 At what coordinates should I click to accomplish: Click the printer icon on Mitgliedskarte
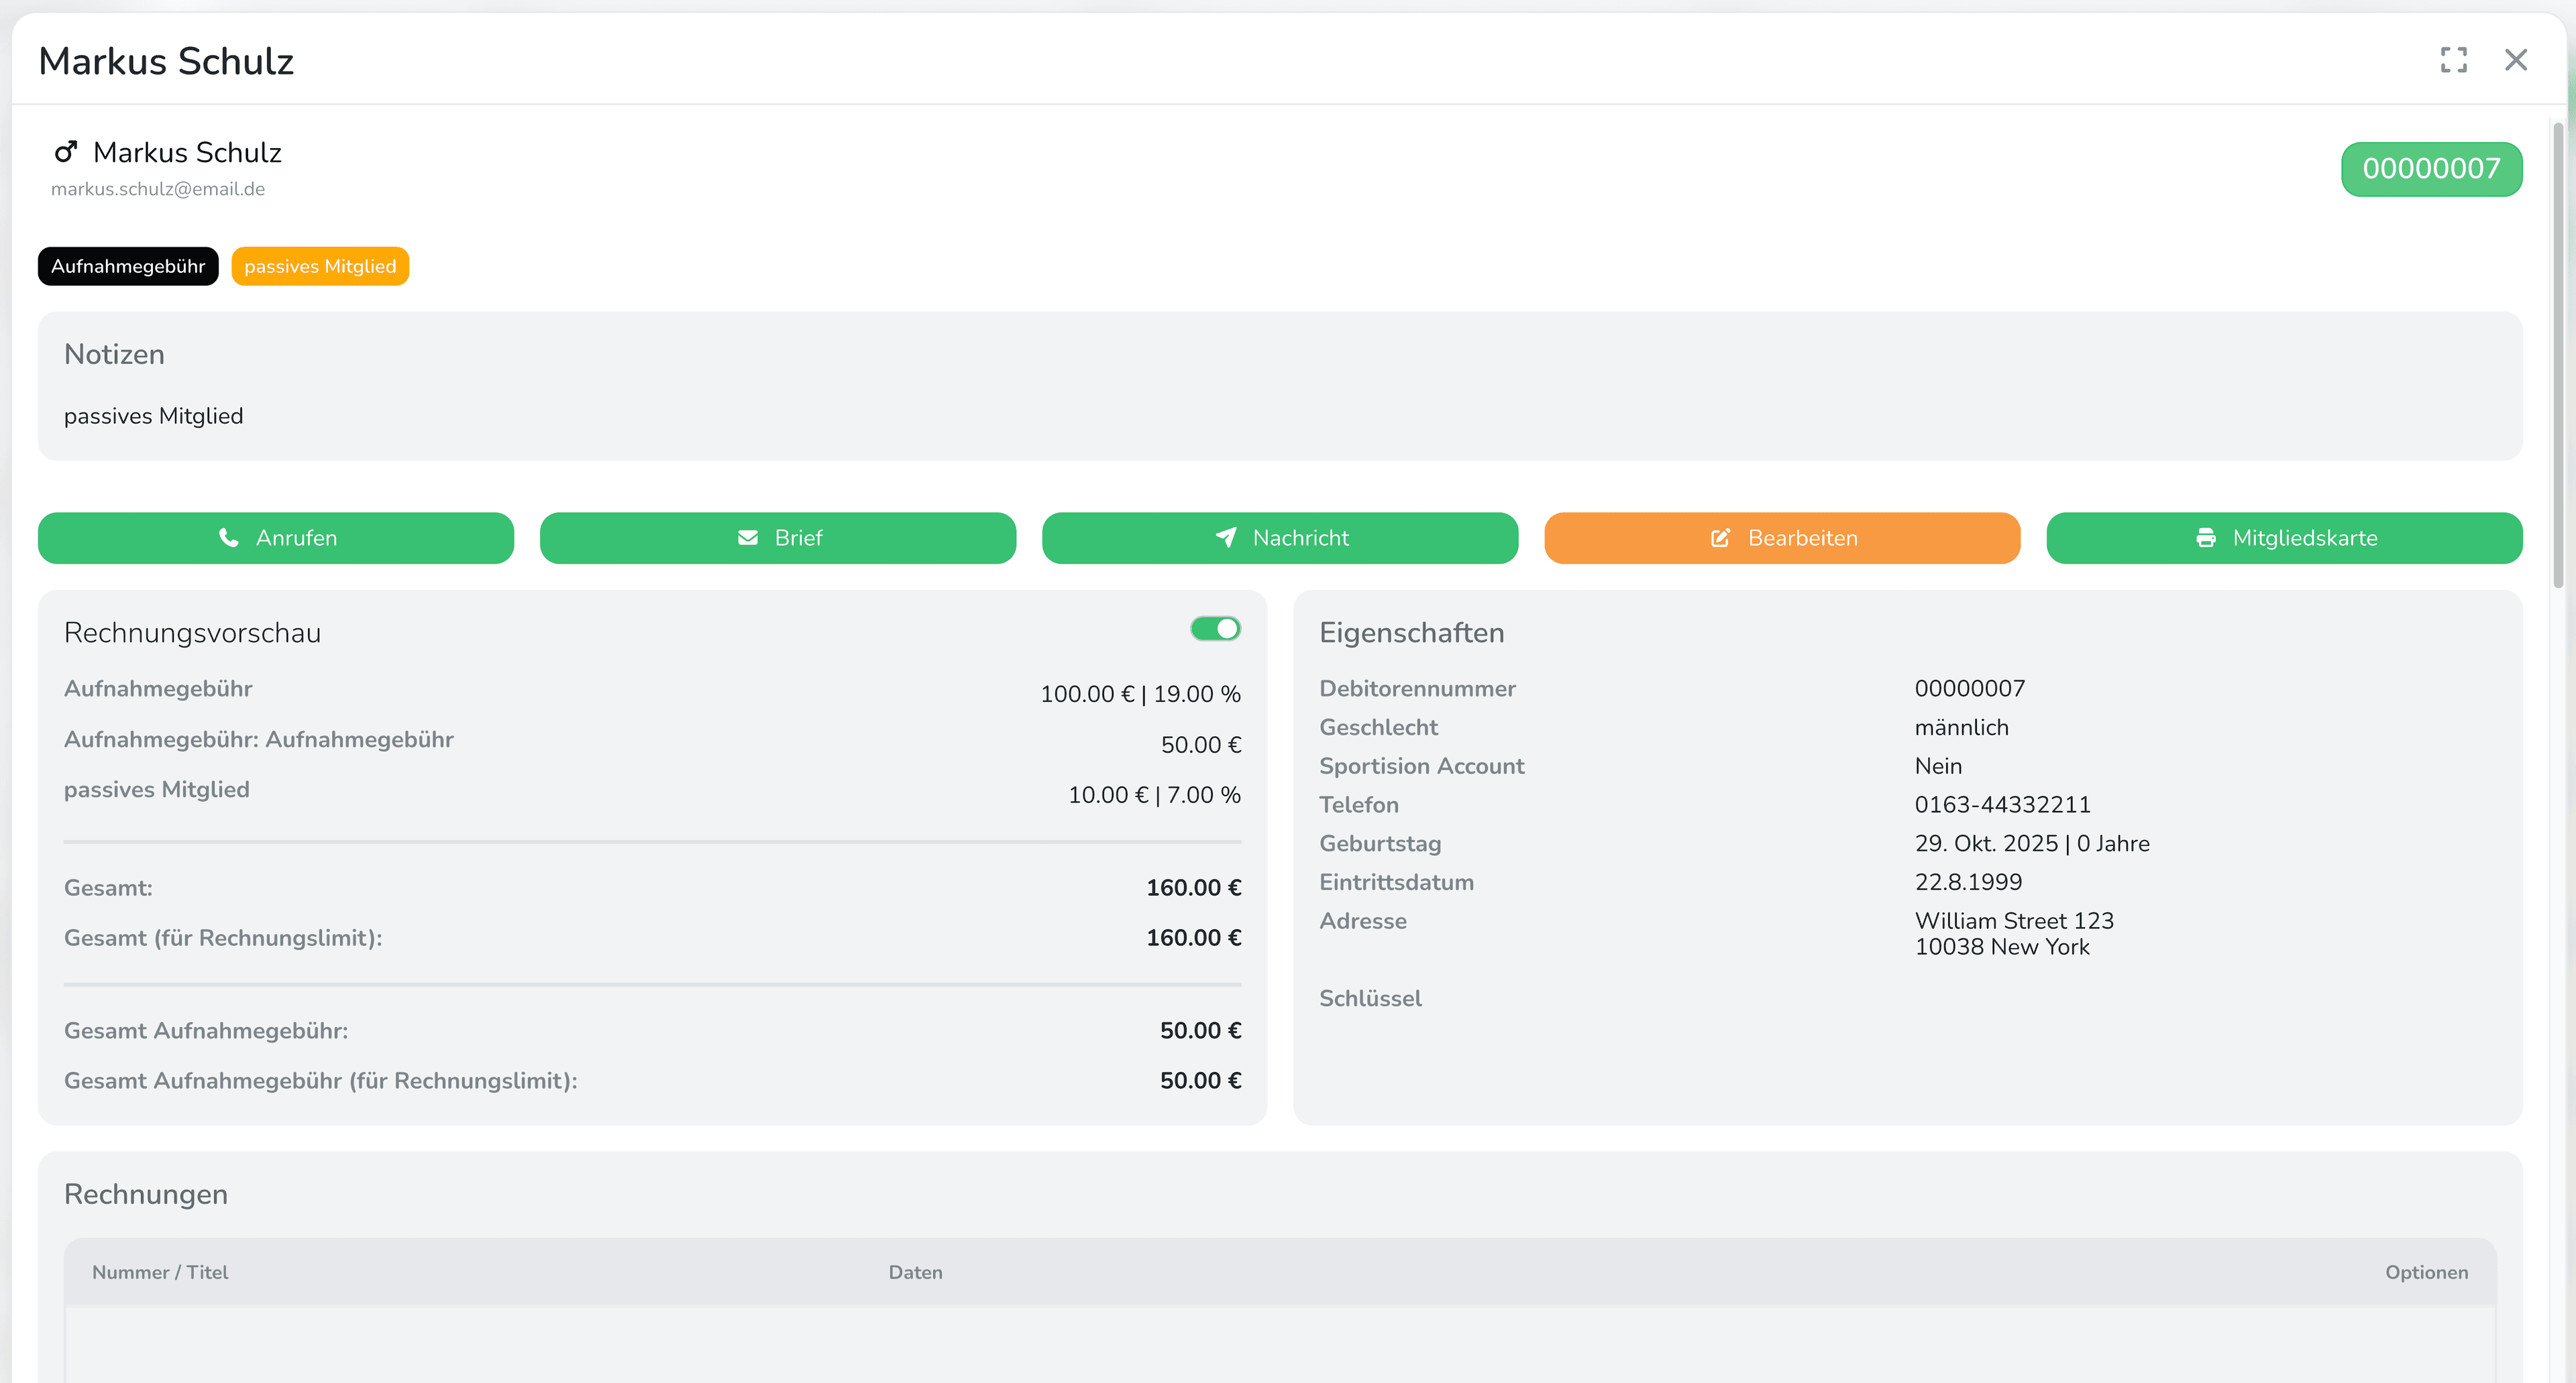(2205, 538)
